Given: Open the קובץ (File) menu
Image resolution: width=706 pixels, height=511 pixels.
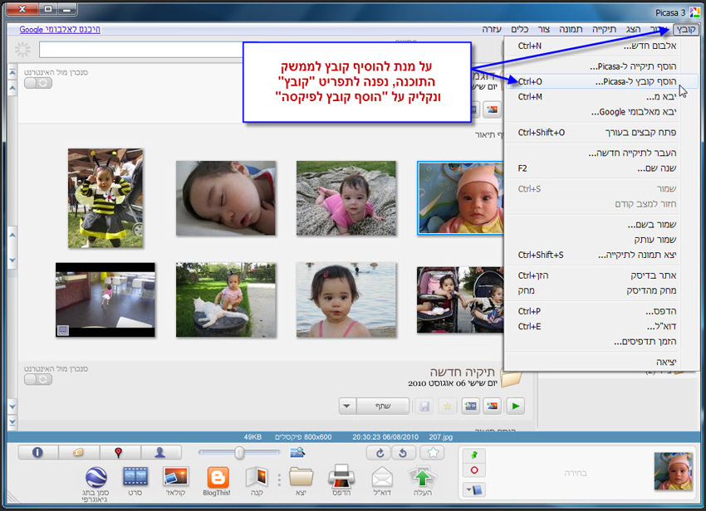Looking at the screenshot, I should point(686,29).
